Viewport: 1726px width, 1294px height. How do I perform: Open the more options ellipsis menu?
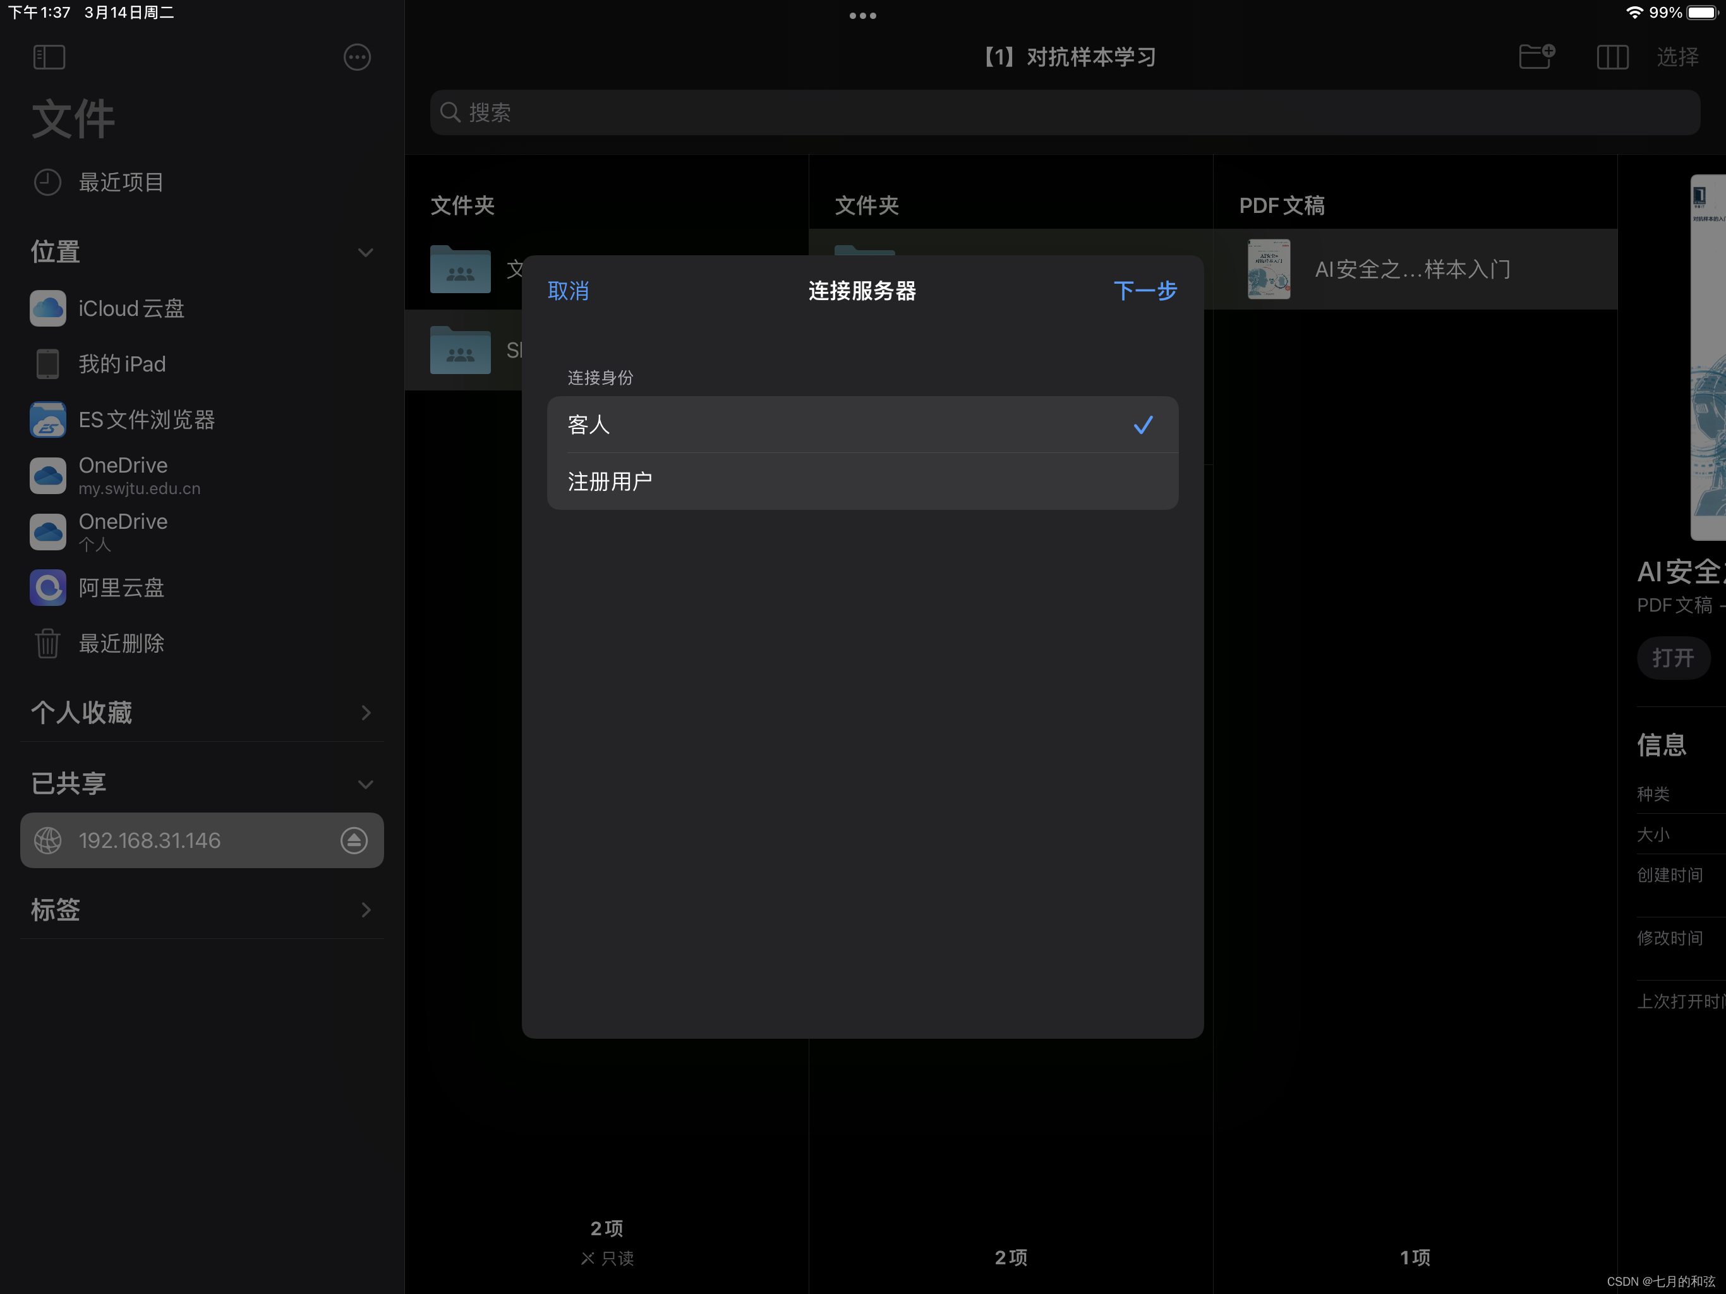tap(356, 57)
